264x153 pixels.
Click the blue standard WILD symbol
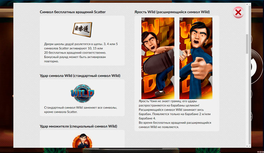pos(82,93)
